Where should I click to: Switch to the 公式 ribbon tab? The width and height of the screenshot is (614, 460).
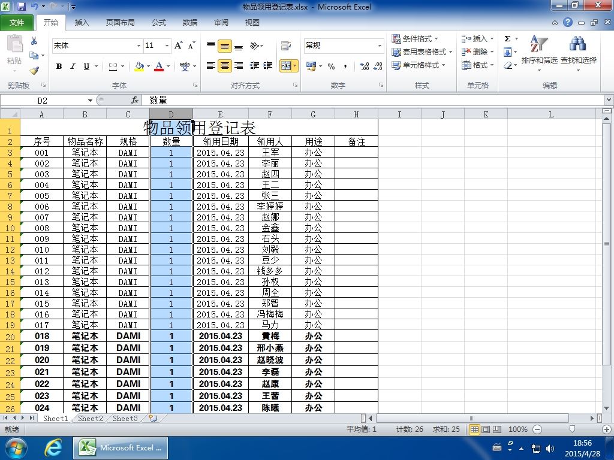[x=158, y=22]
